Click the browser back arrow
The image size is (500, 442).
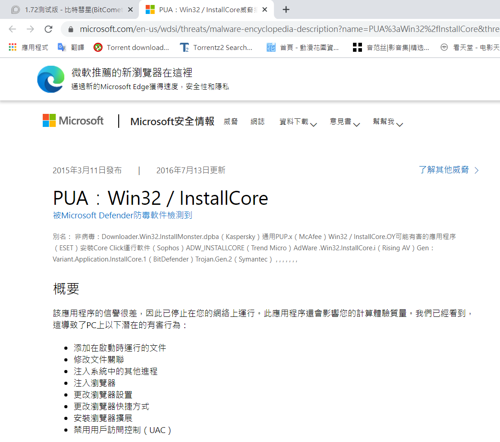[13, 29]
